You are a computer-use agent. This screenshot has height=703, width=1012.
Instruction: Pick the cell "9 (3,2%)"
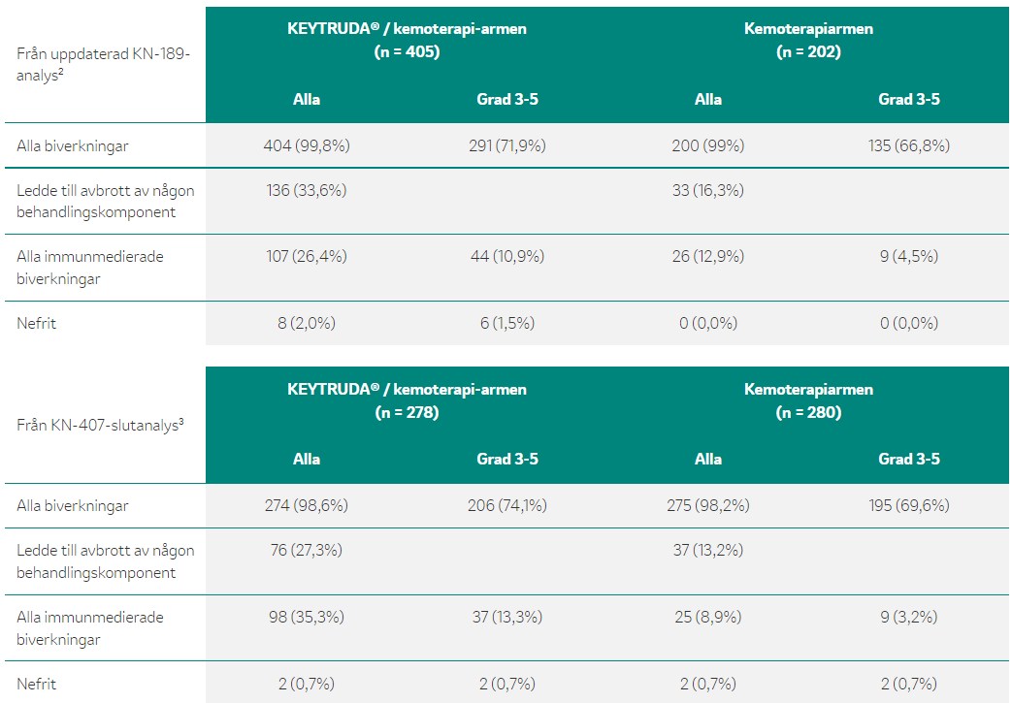pos(909,618)
